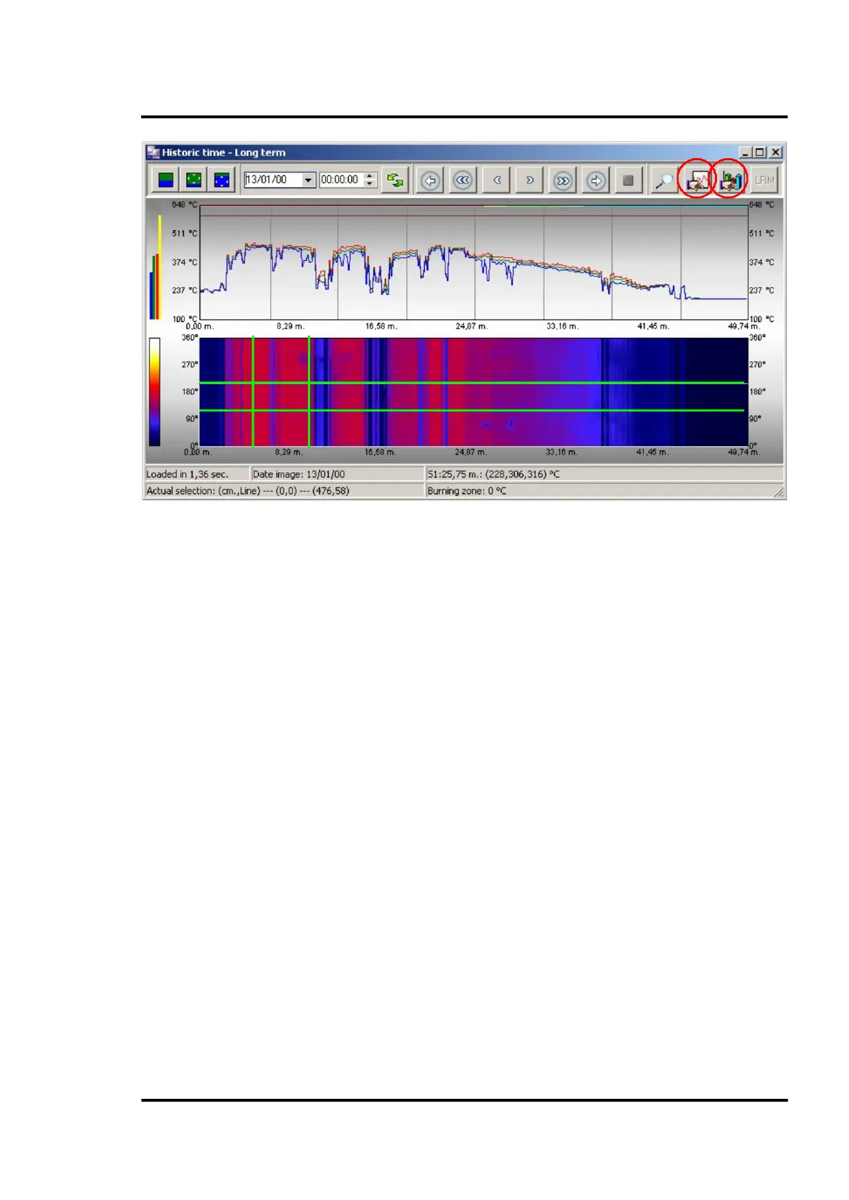Click the green dotted view mode icon
849x1200 pixels.
pos(194,180)
